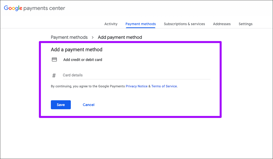Viewport: 273px width, 159px height.
Task: Click the Google payments center logo
Action: pyautogui.click(x=34, y=8)
